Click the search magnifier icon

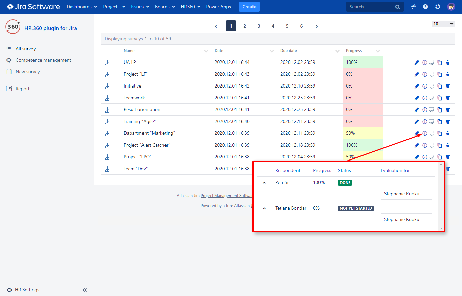pos(398,7)
